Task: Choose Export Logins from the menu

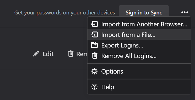Action: point(139,45)
